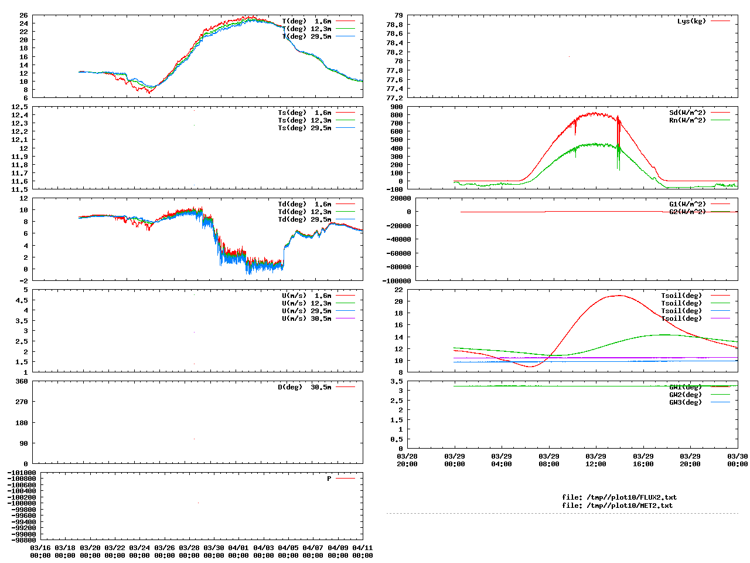This screenshot has width=750, height=563.
Task: Select the 'GW1(deg)' legend label
Action: (x=686, y=387)
